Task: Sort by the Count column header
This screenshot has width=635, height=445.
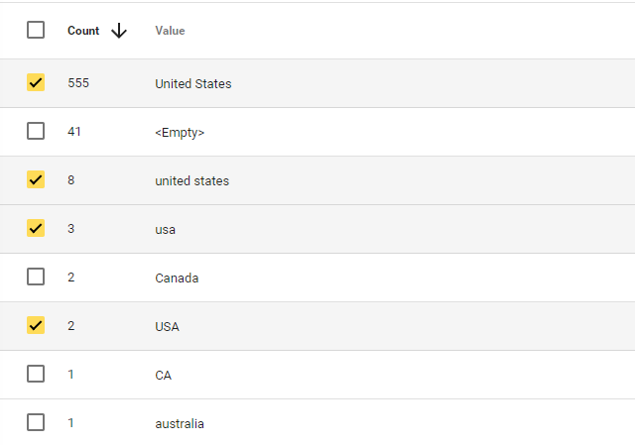Action: tap(83, 31)
